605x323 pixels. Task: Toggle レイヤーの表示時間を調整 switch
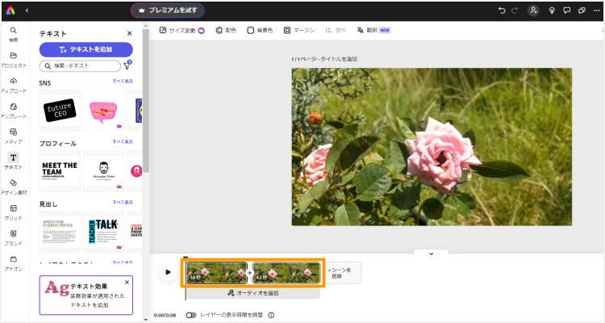191,315
